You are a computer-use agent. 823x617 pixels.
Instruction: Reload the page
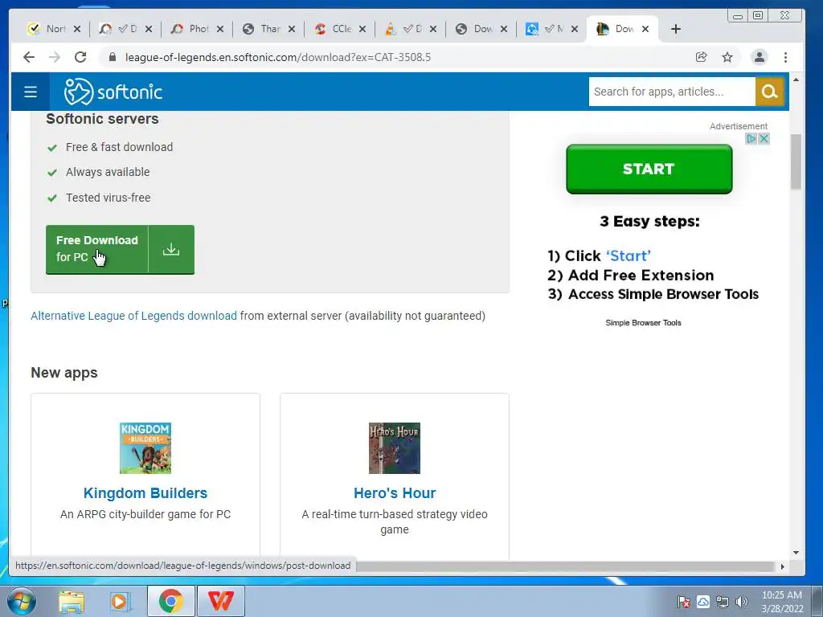(x=80, y=57)
